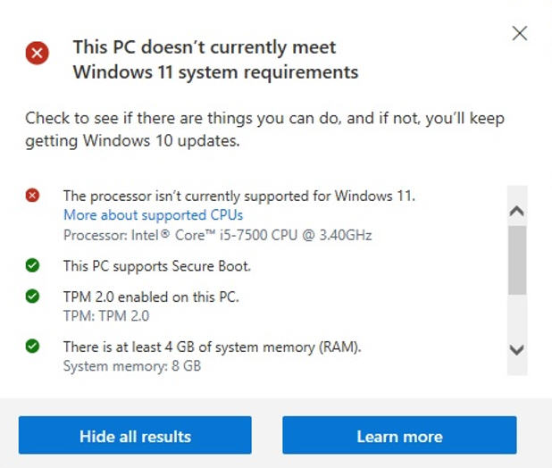This screenshot has height=468, width=552.
Task: Click the "processor isn't currently supported" message
Action: coord(239,196)
